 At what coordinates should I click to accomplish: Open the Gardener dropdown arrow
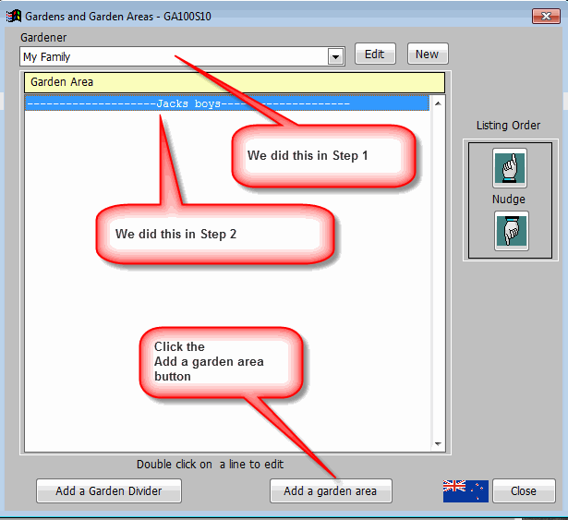(336, 56)
